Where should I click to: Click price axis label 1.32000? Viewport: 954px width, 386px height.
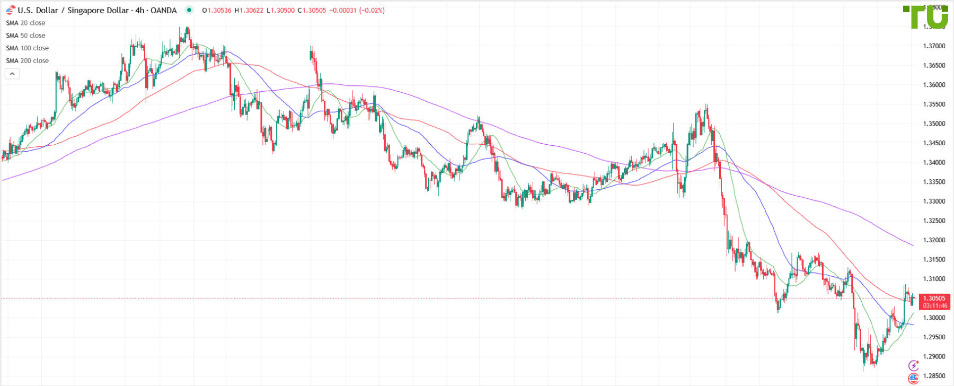[934, 240]
